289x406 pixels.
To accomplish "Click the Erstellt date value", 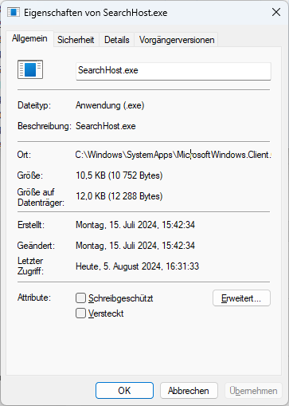I will pyautogui.click(x=135, y=225).
